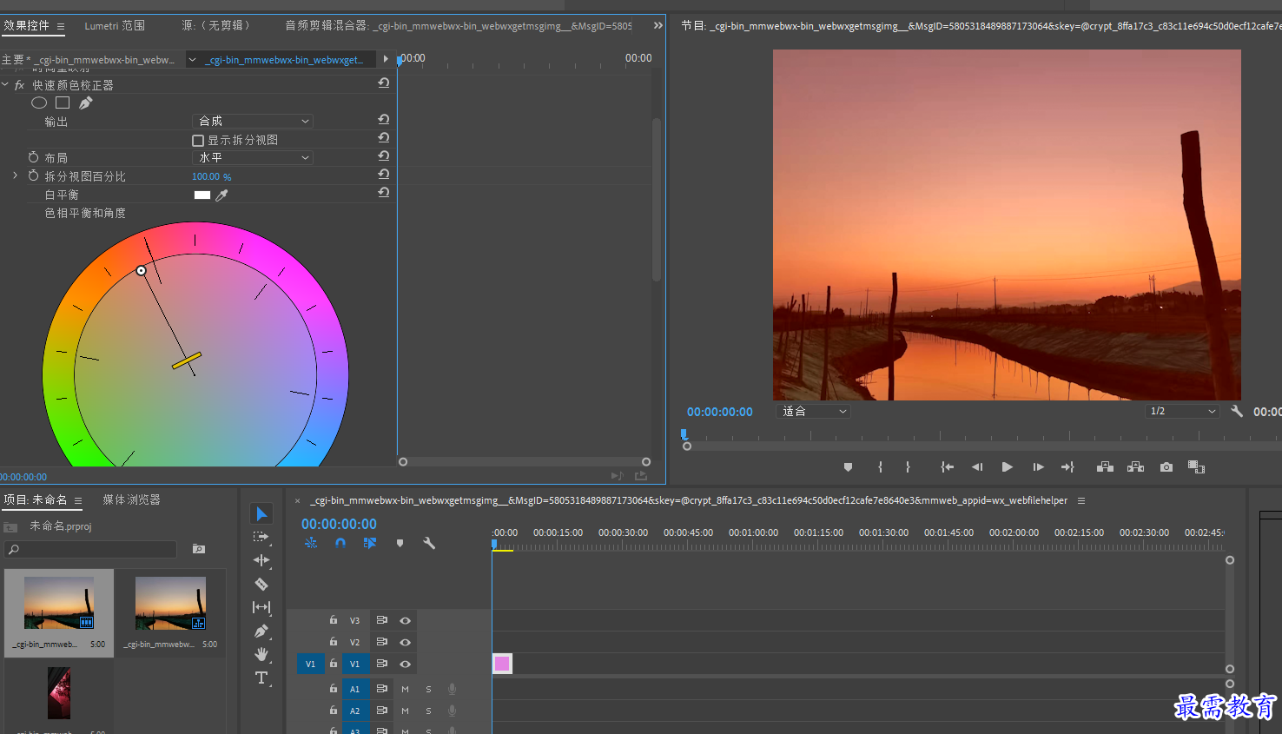Screen dimensions: 1282x734
Task: Open the 1/2 playback resolution dropdown
Action: coord(1182,411)
